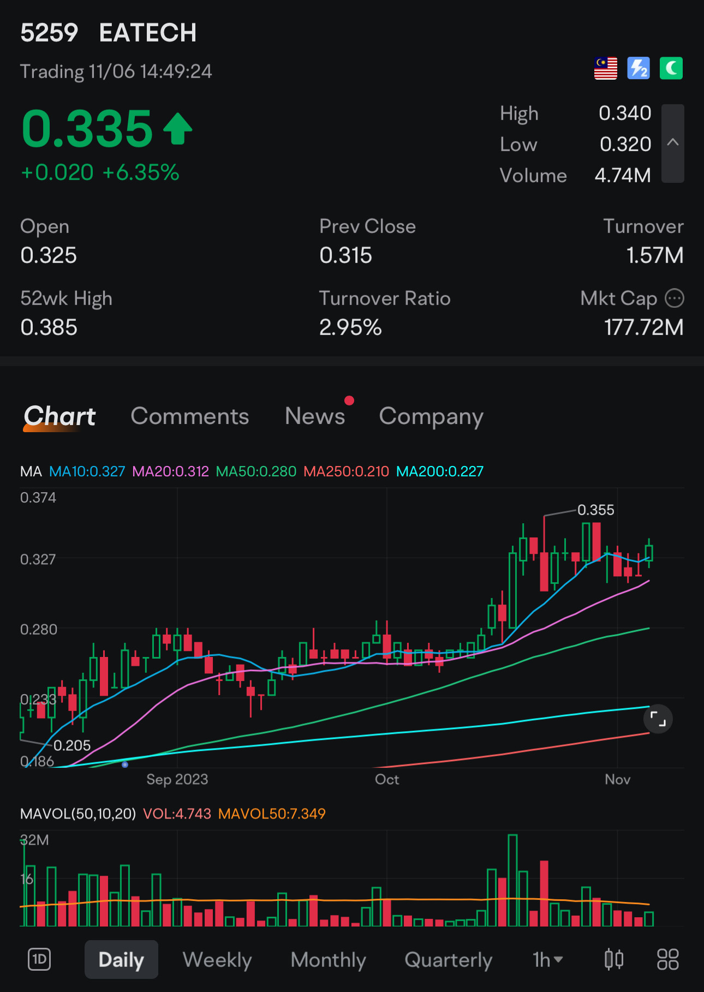Open candlestick chart type settings icon
Image resolution: width=704 pixels, height=992 pixels.
point(614,959)
